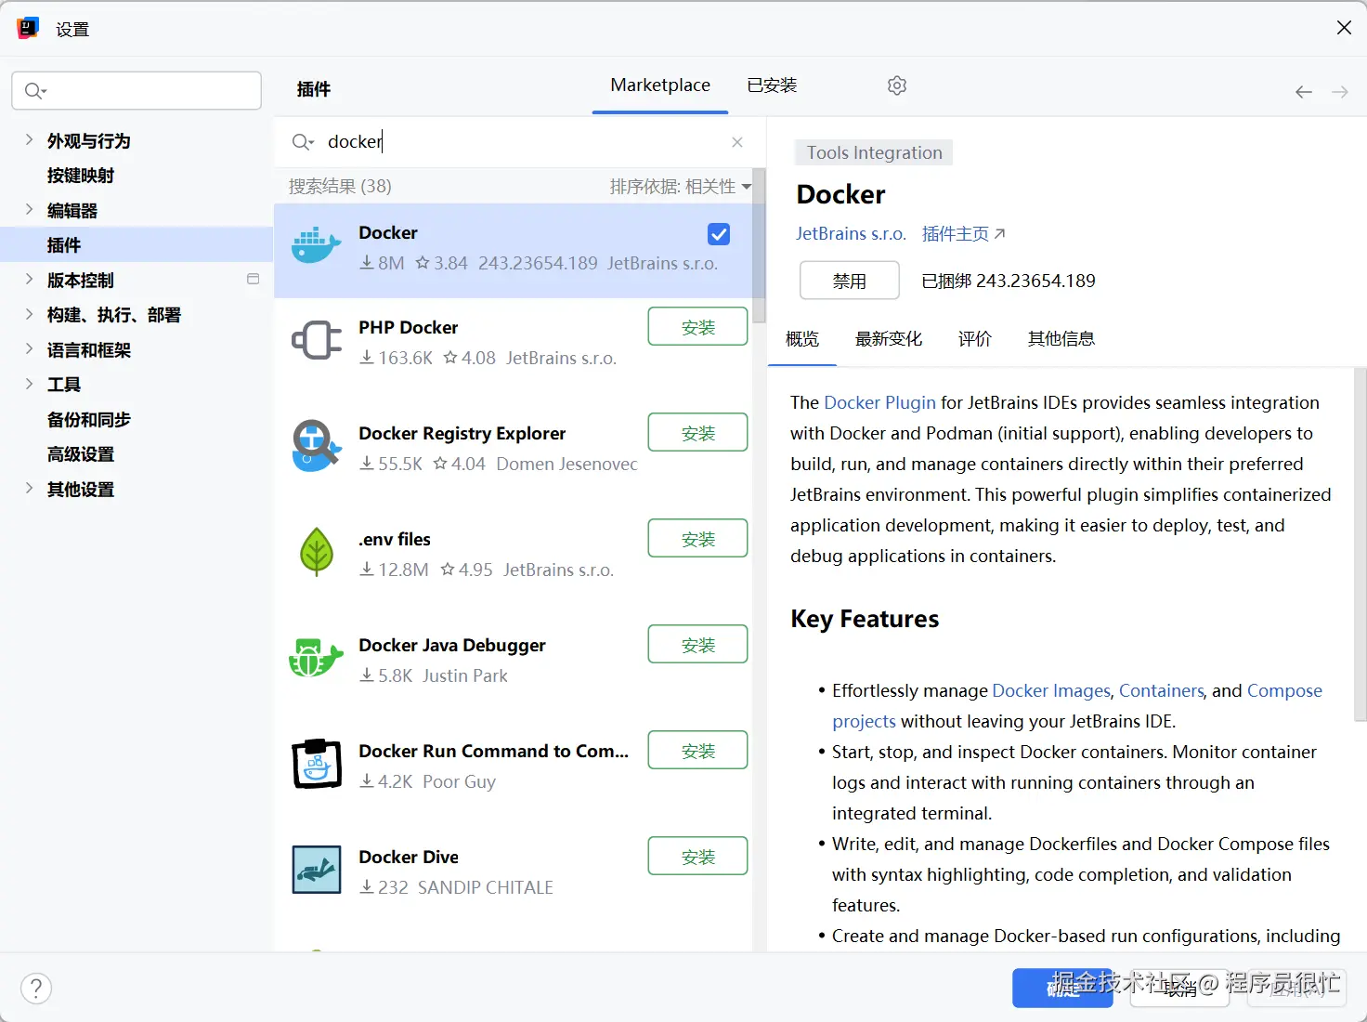Open the Containers link

[x=1161, y=690]
